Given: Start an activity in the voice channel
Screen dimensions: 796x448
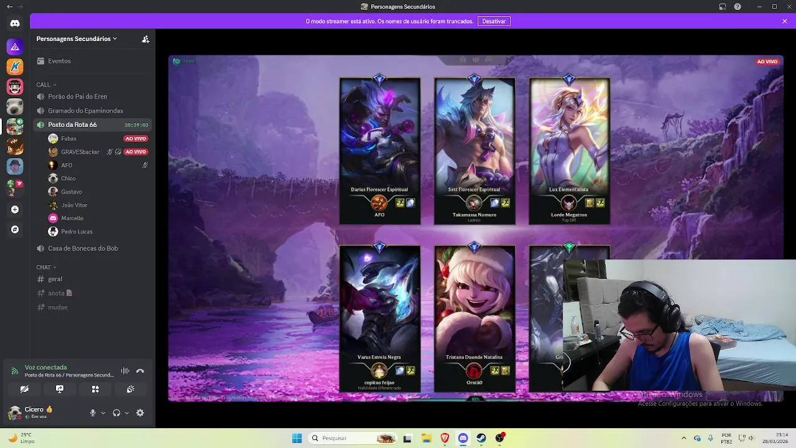Looking at the screenshot, I should tap(95, 389).
